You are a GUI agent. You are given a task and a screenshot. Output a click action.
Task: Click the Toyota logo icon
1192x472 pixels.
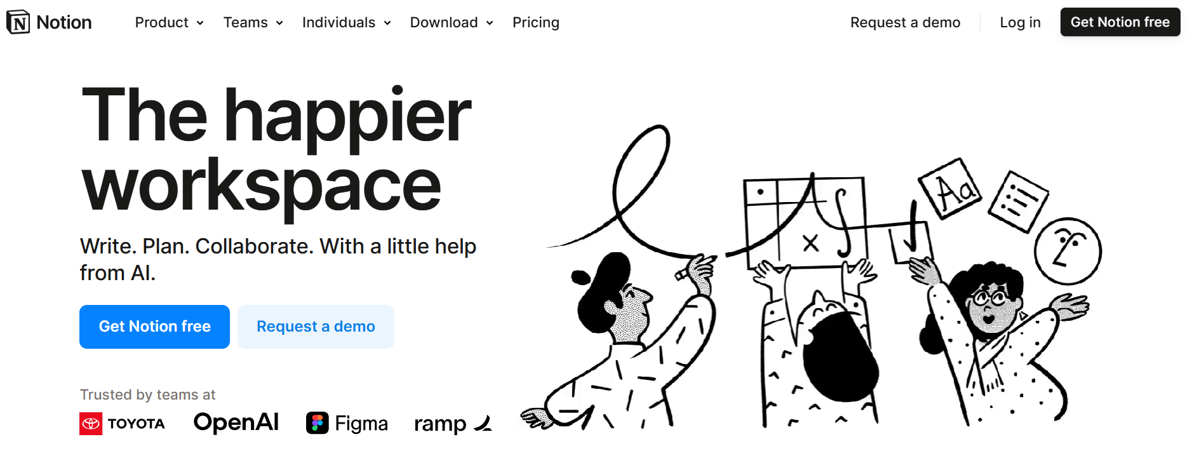(x=91, y=424)
